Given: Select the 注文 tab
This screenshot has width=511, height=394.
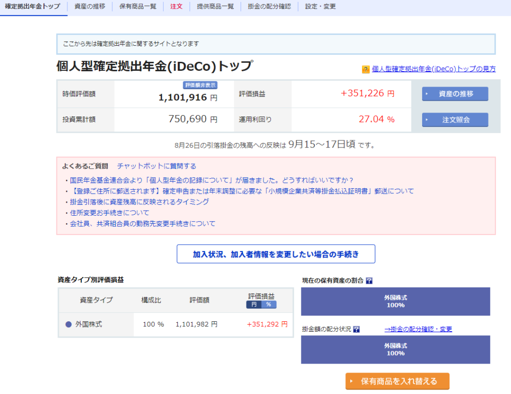Looking at the screenshot, I should [x=176, y=7].
